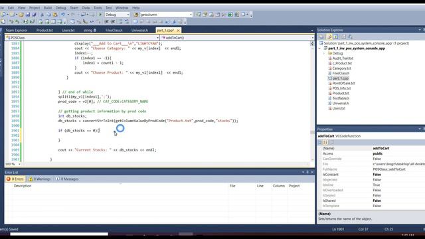Switch to the FilesClass.h tab
This screenshot has width=425, height=239.
[x=114, y=31]
